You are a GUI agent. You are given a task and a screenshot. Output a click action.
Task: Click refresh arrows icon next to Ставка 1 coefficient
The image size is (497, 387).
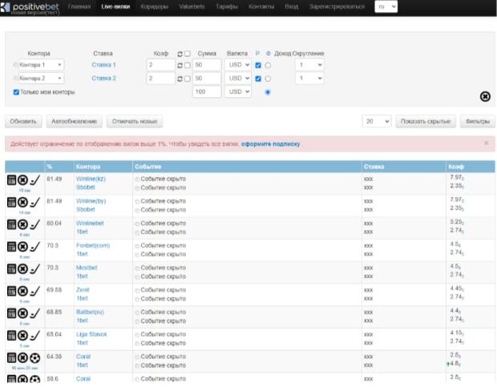pyautogui.click(x=180, y=65)
